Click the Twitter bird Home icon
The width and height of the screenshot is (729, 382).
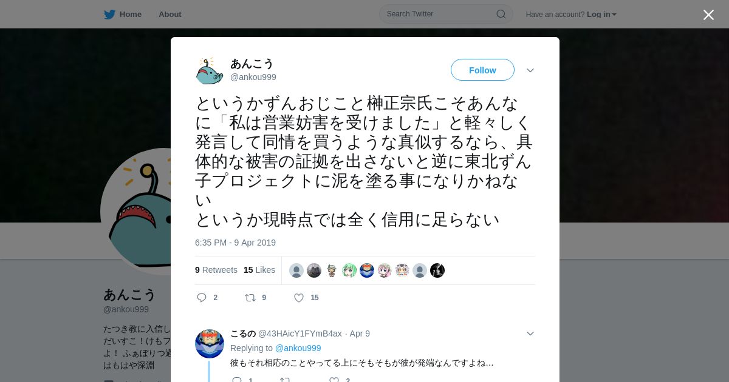click(x=109, y=15)
